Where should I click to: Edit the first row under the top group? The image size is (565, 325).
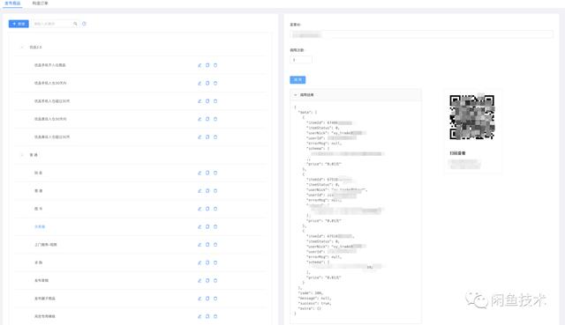(200, 65)
